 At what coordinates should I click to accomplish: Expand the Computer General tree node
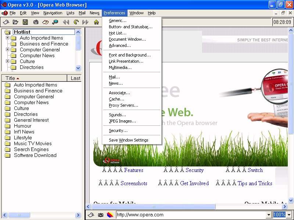pos(7,49)
